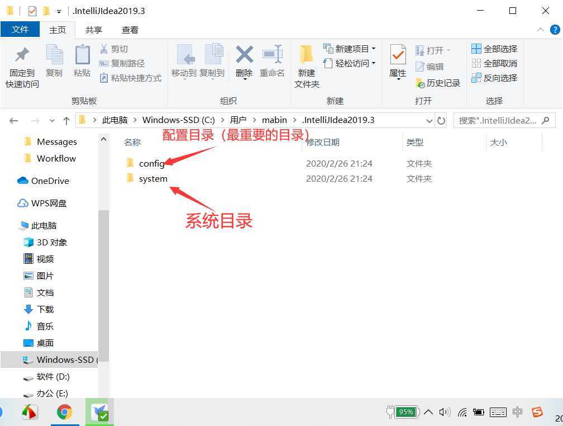Open the 桌面 folder in sidebar
Screen dimensions: 563x426
[x=39, y=343]
